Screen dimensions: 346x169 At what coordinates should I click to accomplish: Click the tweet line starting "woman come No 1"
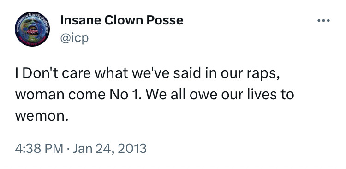155,95
